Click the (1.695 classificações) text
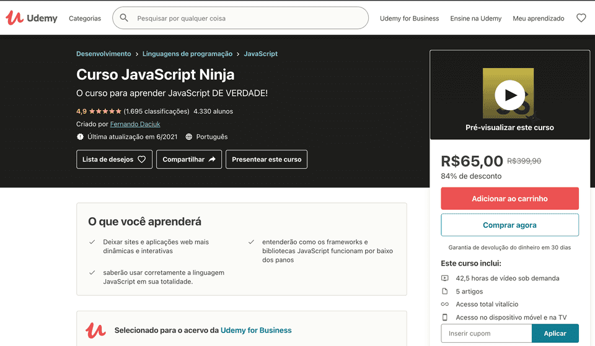 pos(156,111)
